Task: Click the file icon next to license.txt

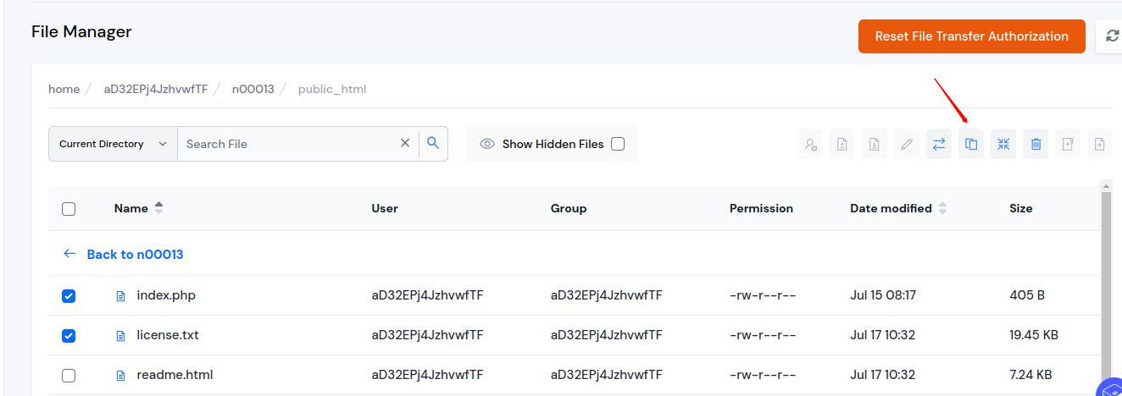Action: (x=120, y=336)
